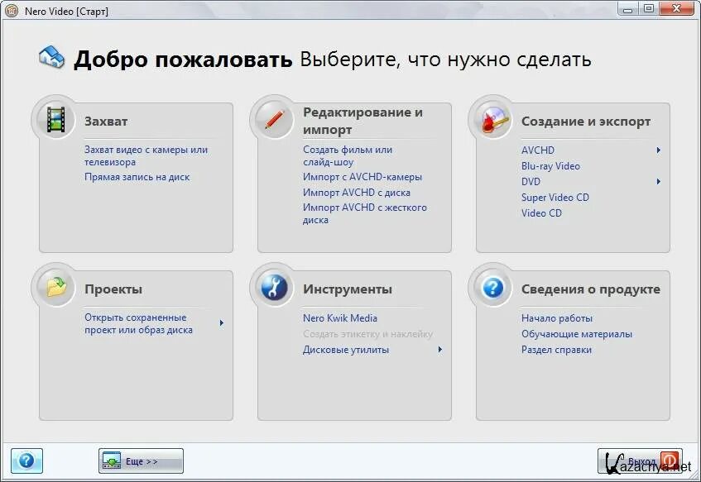This screenshot has width=701, height=482.
Task: Expand the DVD submenu arrow
Action: [659, 181]
